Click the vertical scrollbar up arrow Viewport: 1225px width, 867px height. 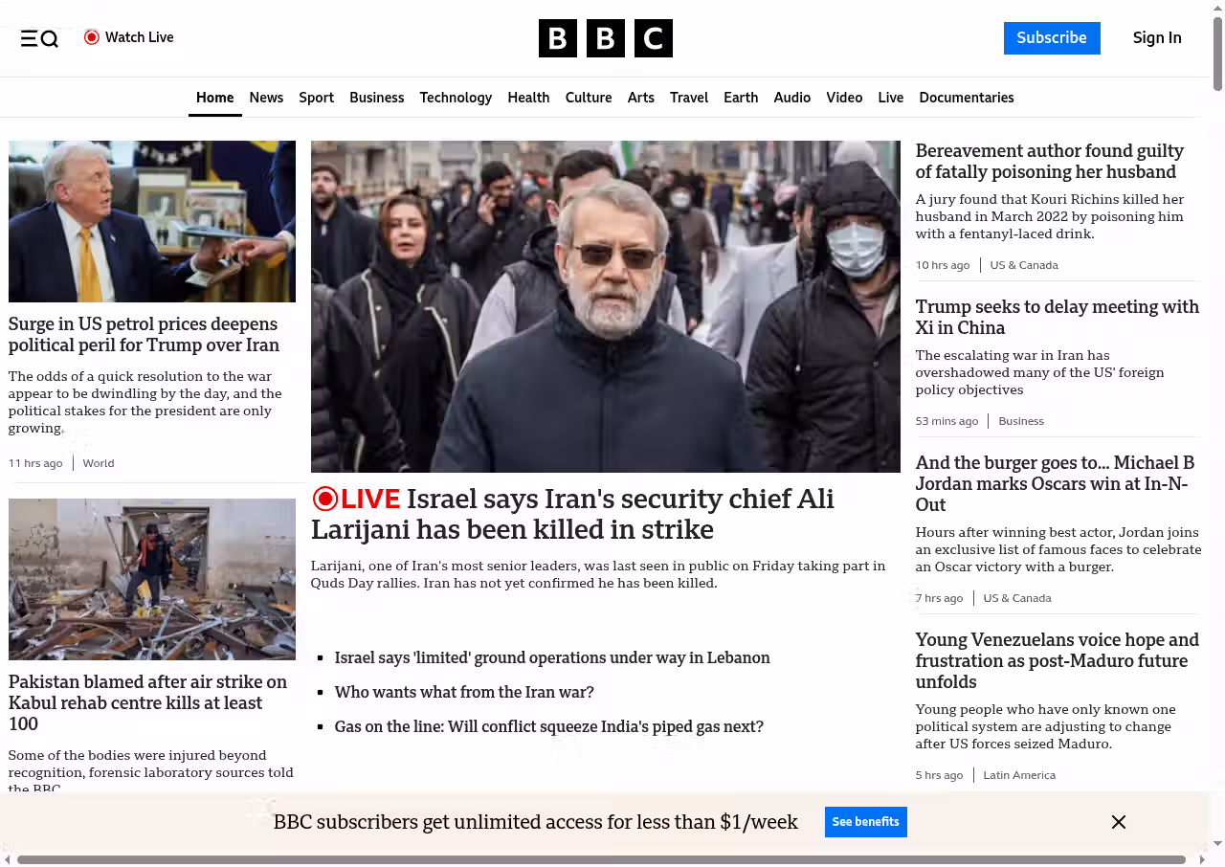(1217, 8)
